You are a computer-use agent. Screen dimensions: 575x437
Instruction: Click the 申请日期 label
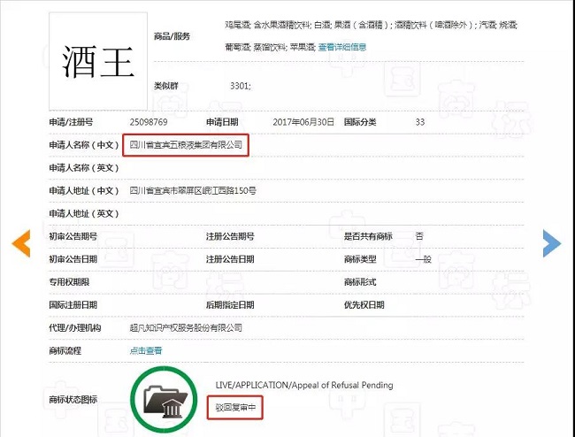pyautogui.click(x=222, y=122)
